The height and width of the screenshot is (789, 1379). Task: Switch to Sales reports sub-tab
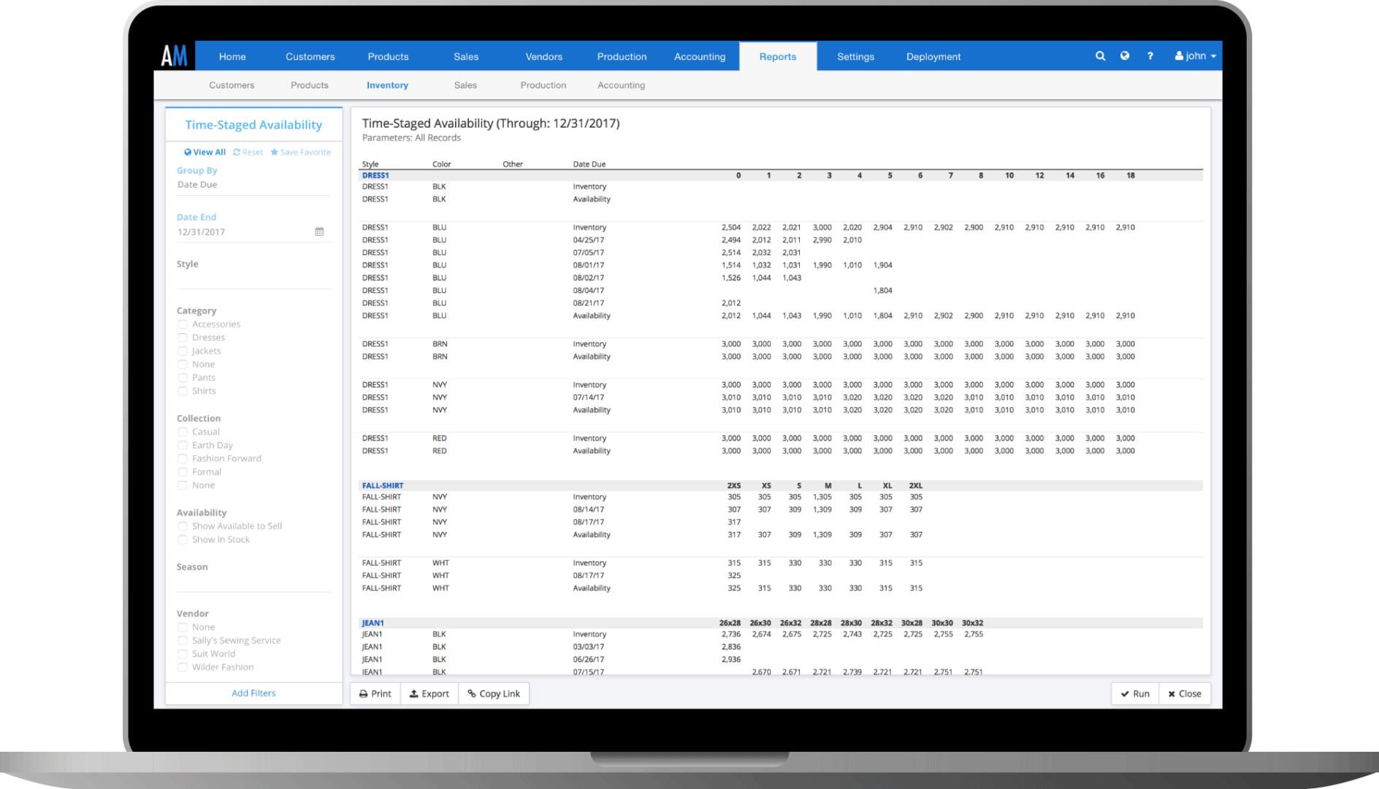(x=465, y=85)
